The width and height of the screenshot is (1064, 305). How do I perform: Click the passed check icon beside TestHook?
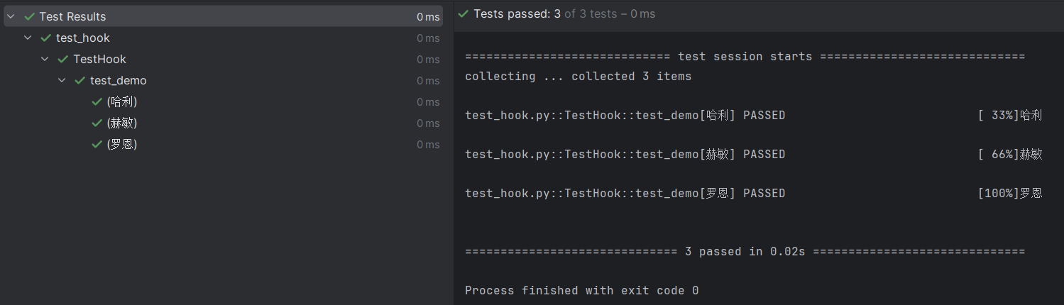[x=63, y=59]
